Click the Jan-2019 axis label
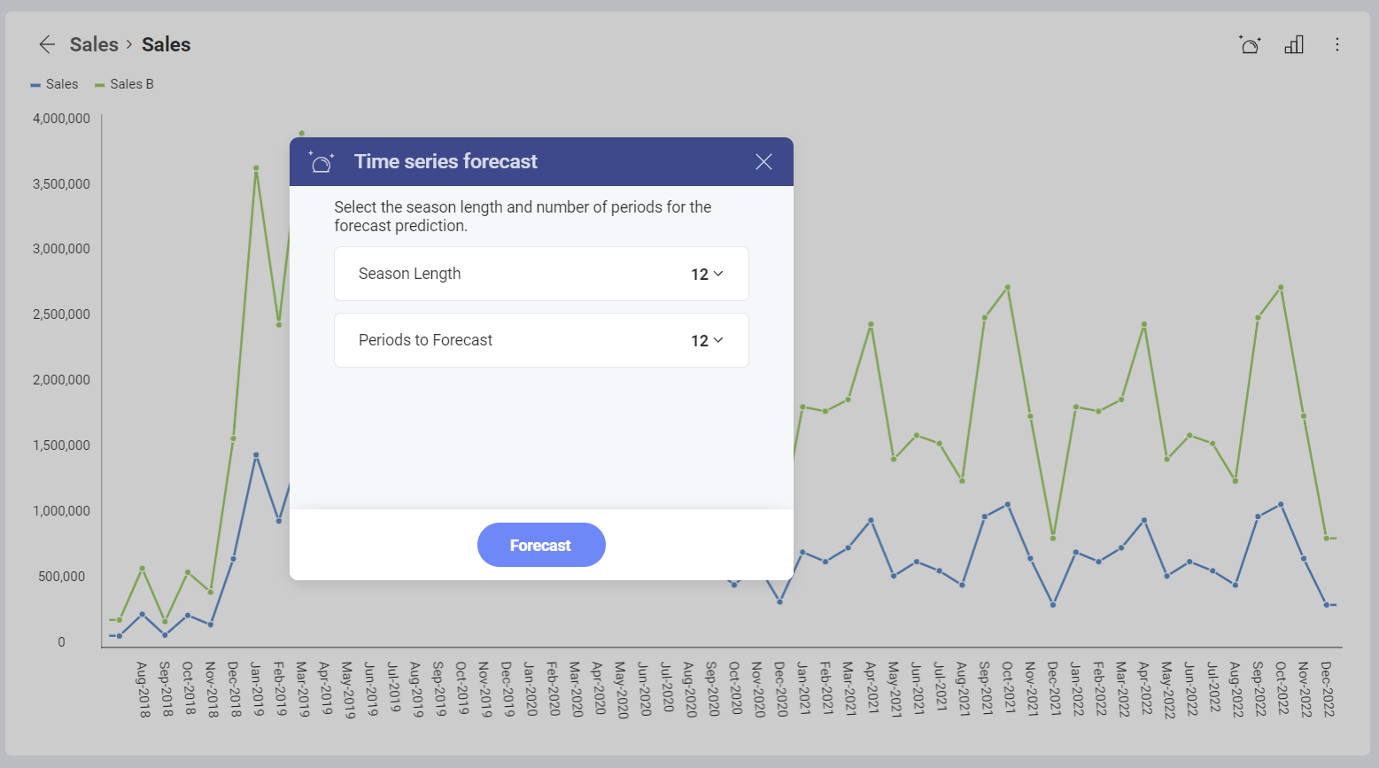This screenshot has width=1379, height=768. 256,689
